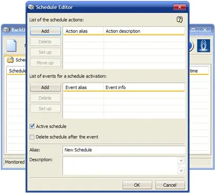Click the Action alias column header
Screen dimensions: 215x193
point(83,31)
